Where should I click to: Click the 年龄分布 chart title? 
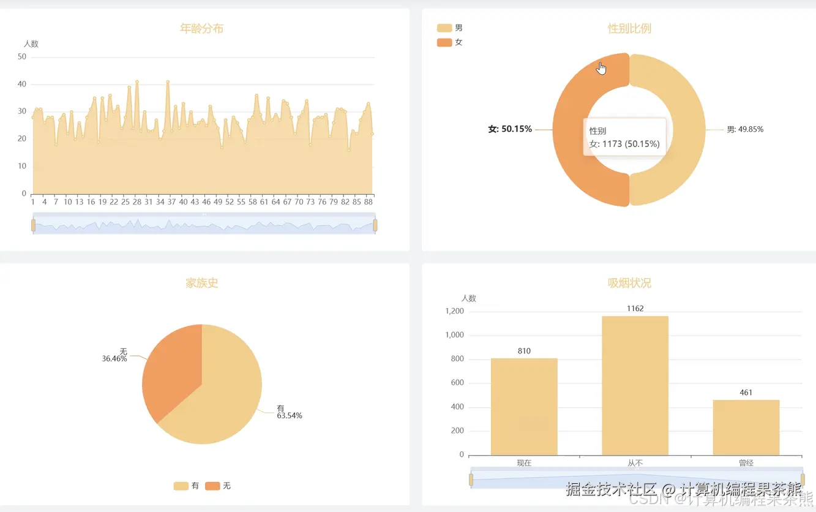click(x=201, y=28)
